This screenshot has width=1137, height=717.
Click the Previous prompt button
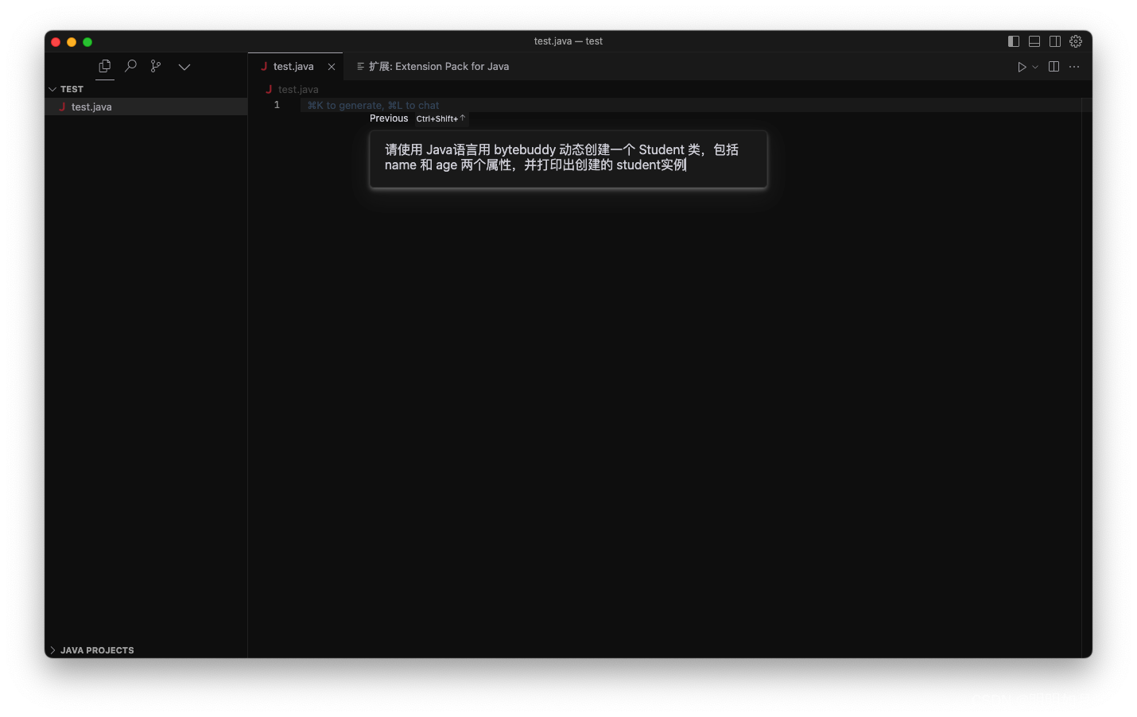(389, 118)
